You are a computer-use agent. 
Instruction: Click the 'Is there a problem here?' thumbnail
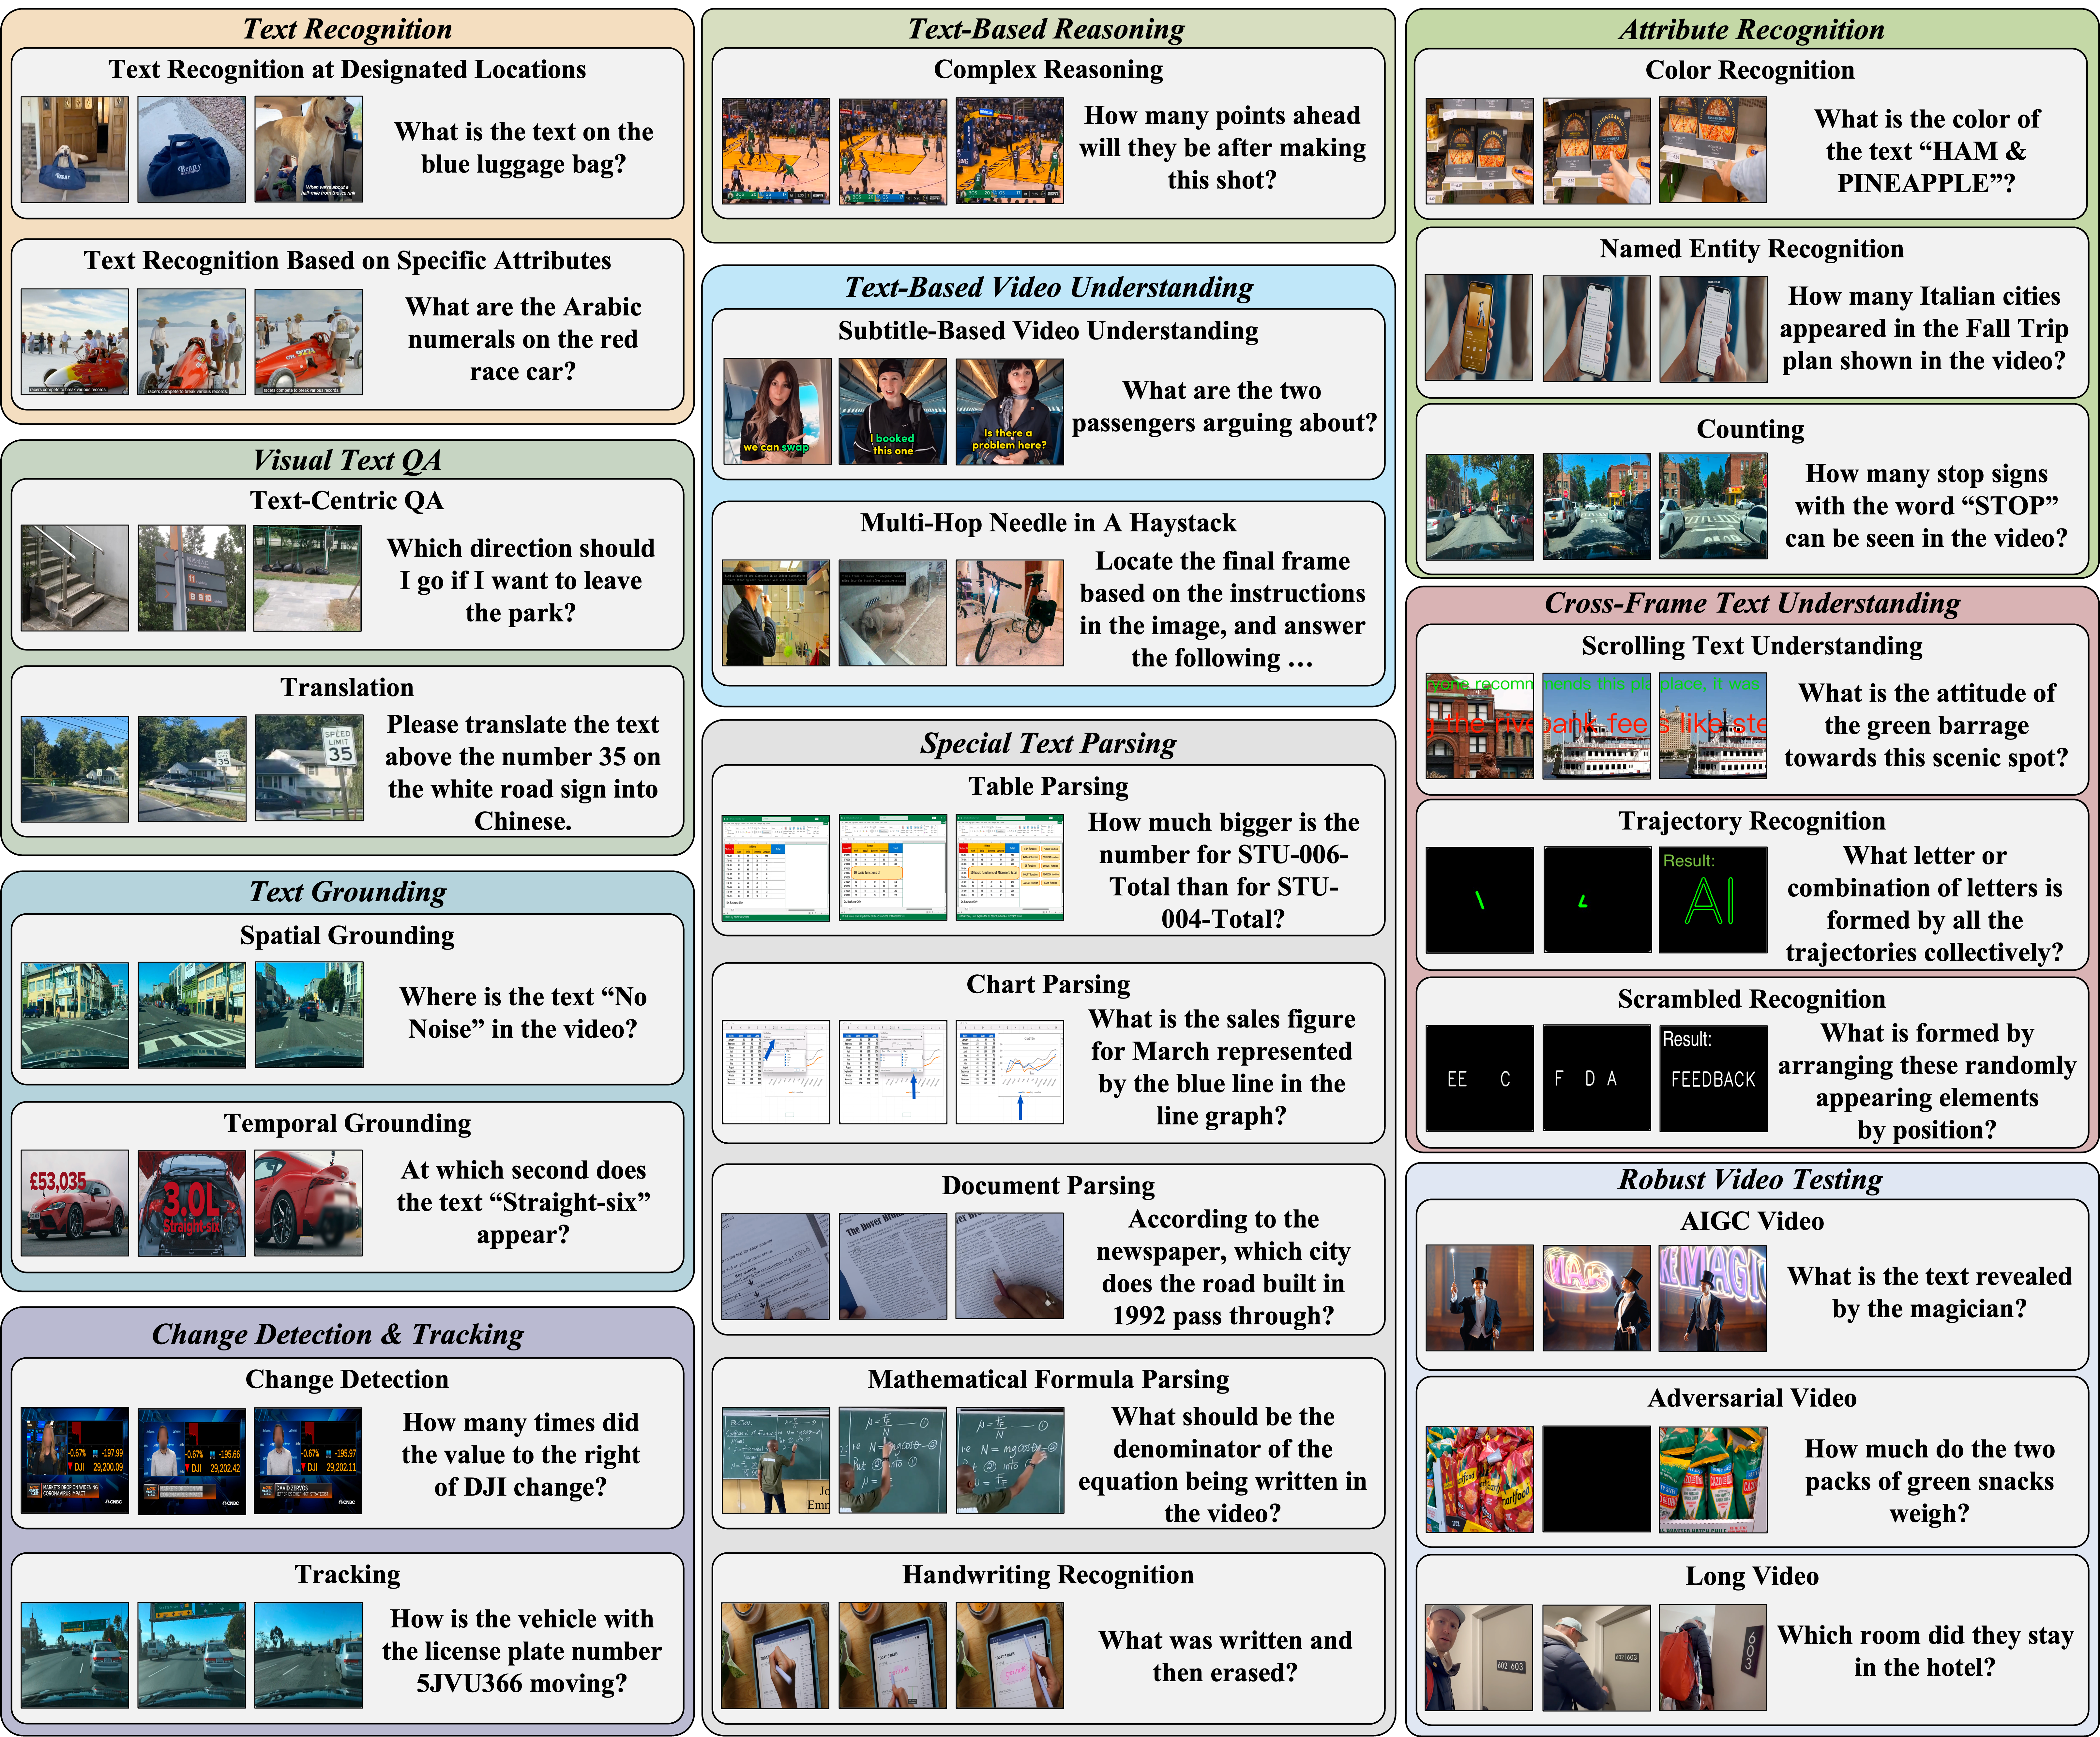(x=1010, y=412)
